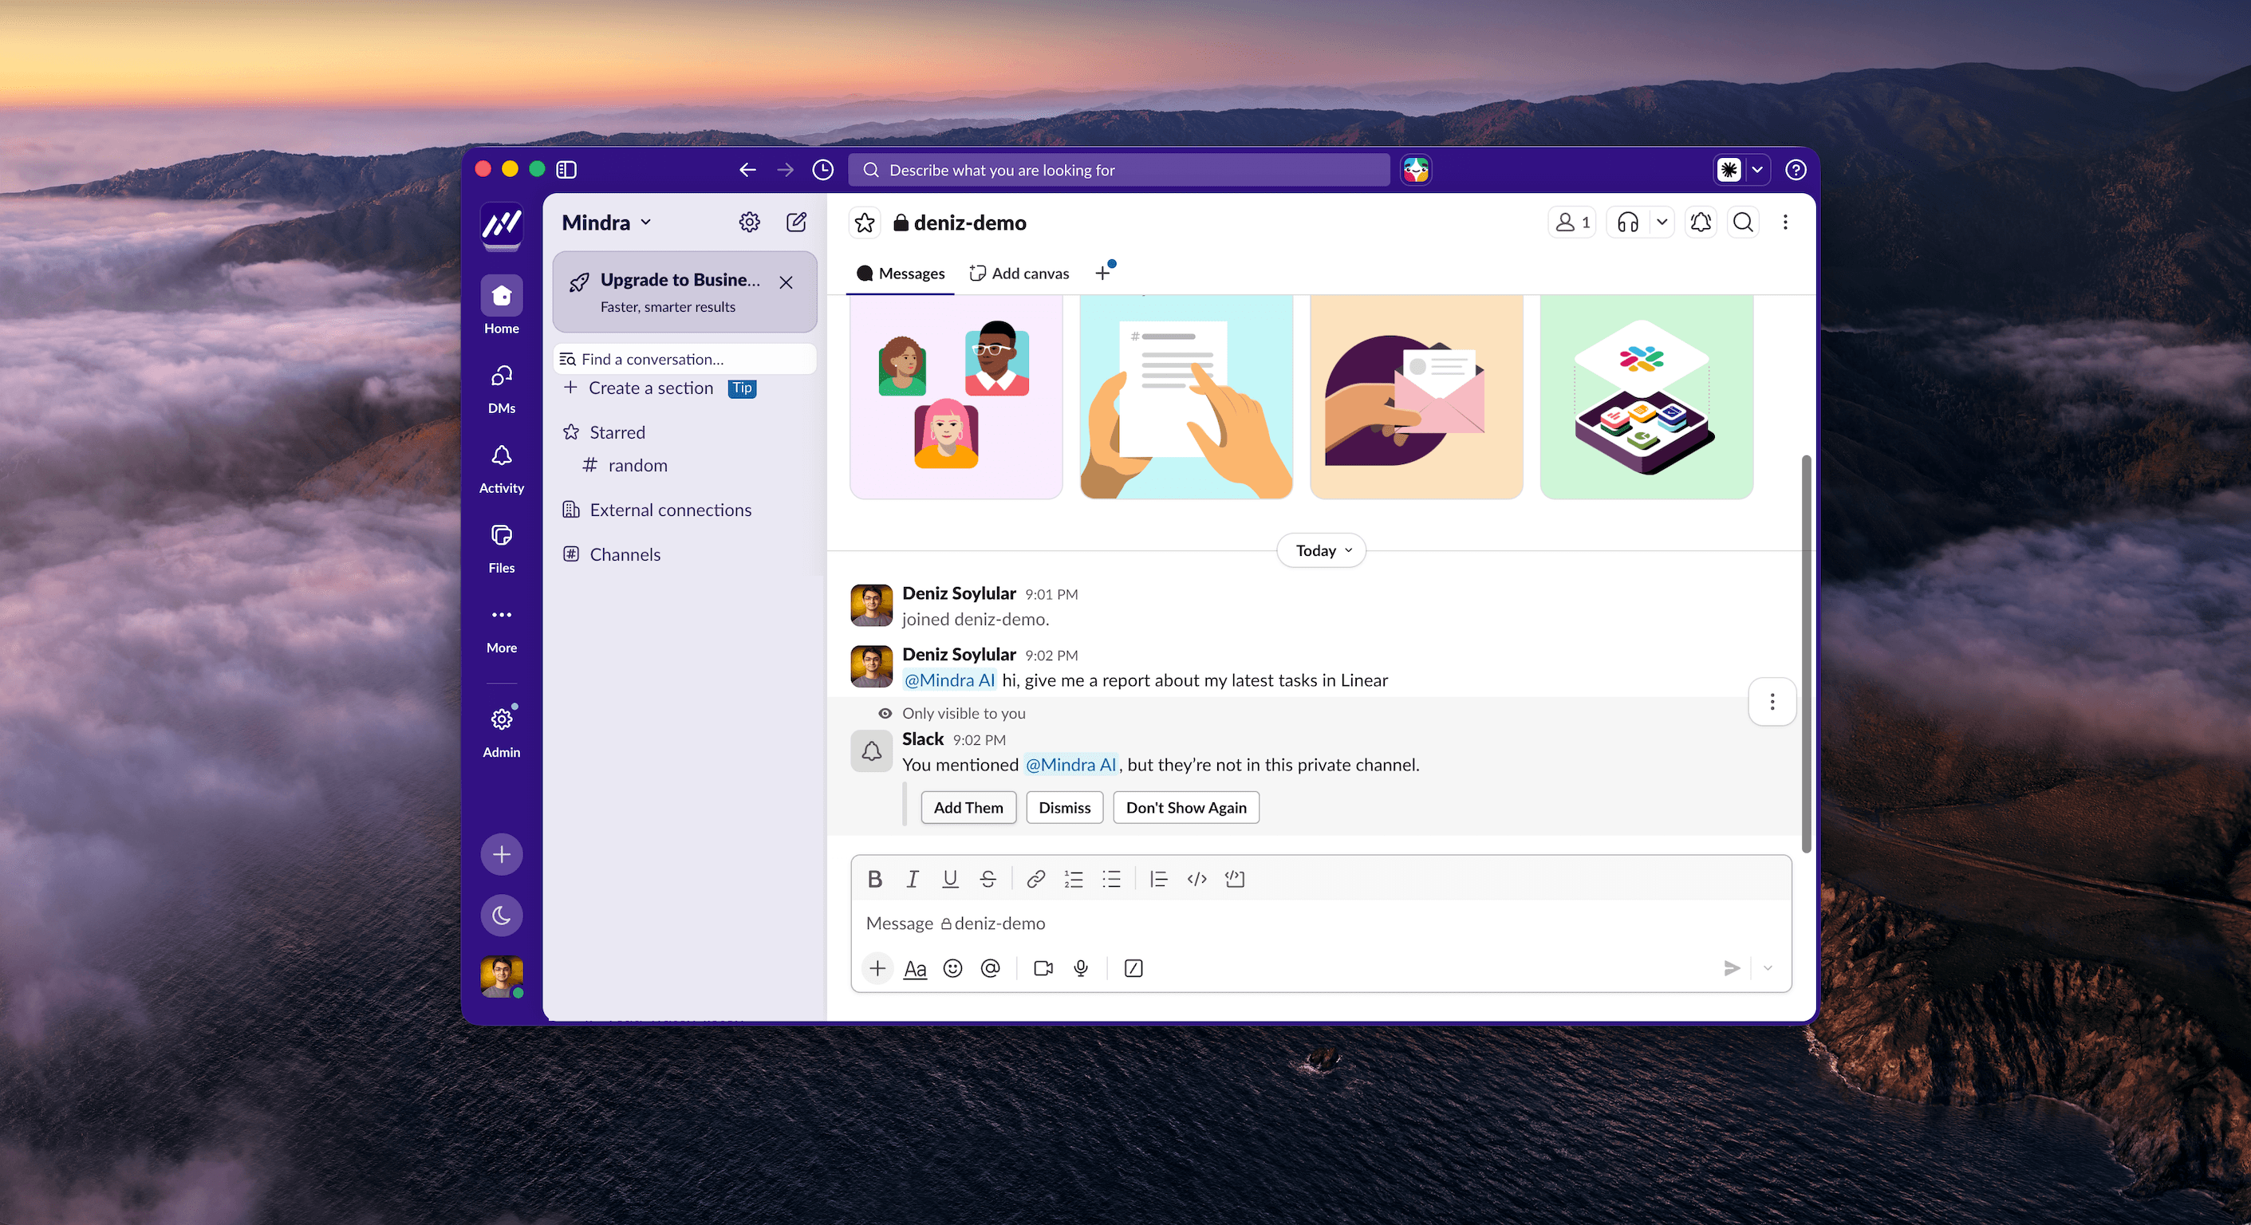Open External connections
The image size is (2251, 1225).
pos(670,510)
